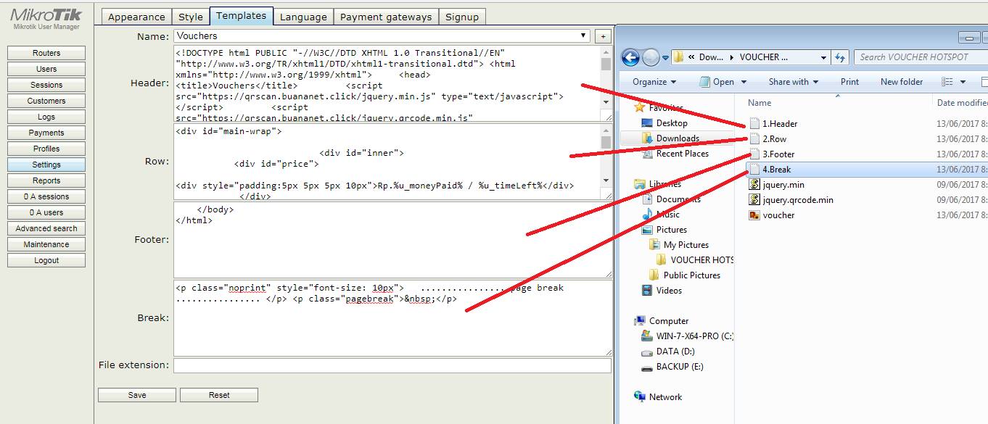The height and width of the screenshot is (424, 988).
Task: Focus the File extension field
Action: tap(392, 365)
